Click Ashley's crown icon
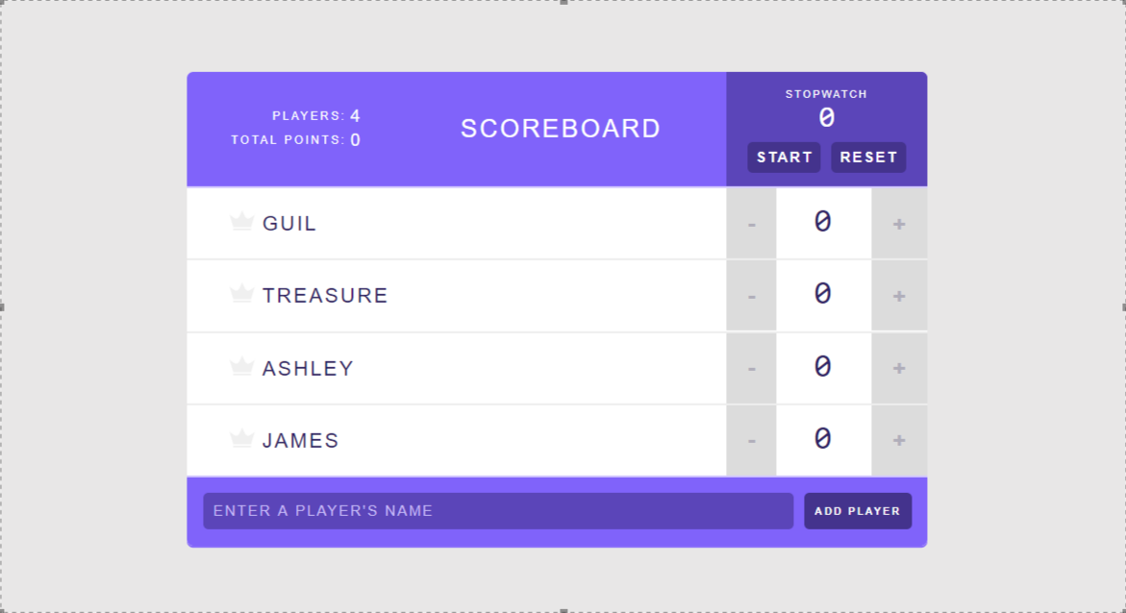This screenshot has width=1126, height=613. 242,366
